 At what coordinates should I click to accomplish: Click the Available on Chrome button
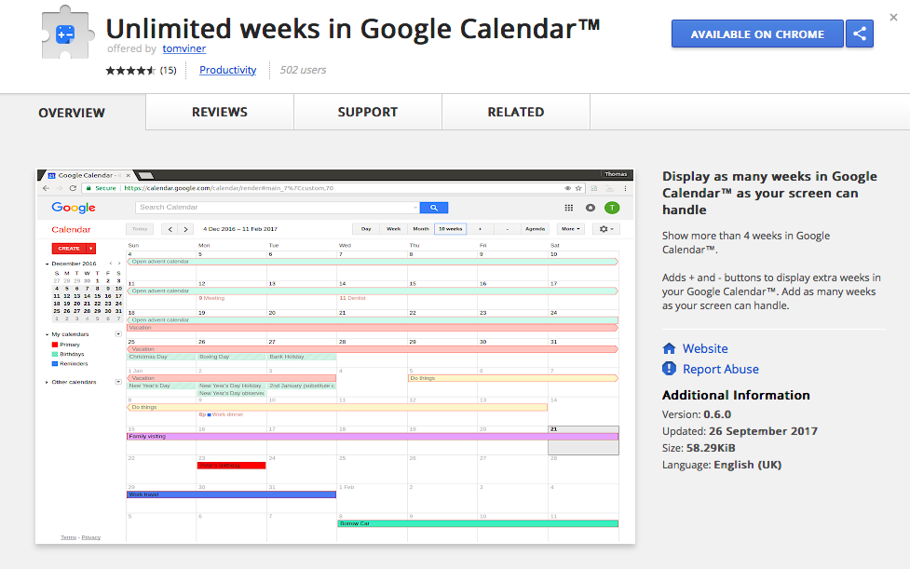pyautogui.click(x=757, y=34)
